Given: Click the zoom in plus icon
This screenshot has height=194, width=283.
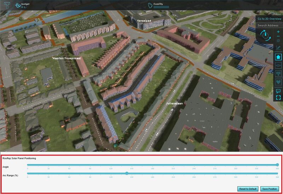Looking at the screenshot, I should pyautogui.click(x=278, y=32).
